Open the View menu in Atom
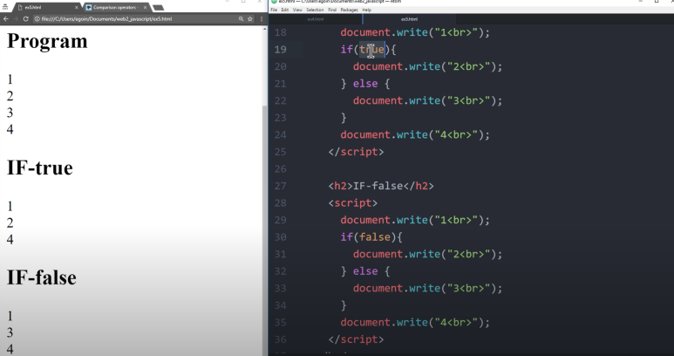This screenshot has height=356, width=674. (297, 10)
